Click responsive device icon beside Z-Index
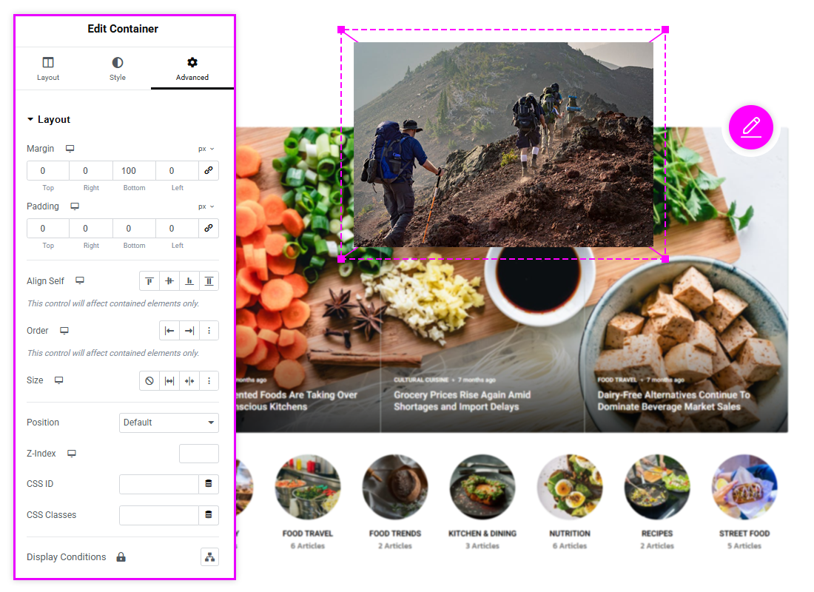Image resolution: width=814 pixels, height=592 pixels. coord(72,454)
